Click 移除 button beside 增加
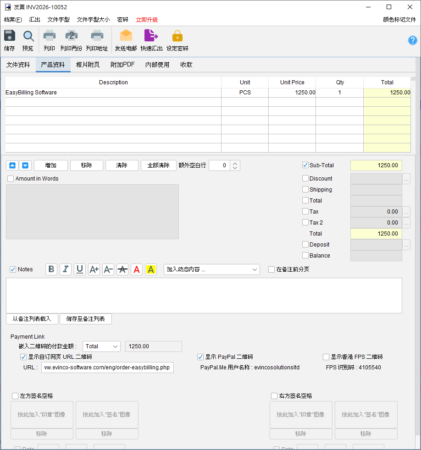 pyautogui.click(x=86, y=165)
